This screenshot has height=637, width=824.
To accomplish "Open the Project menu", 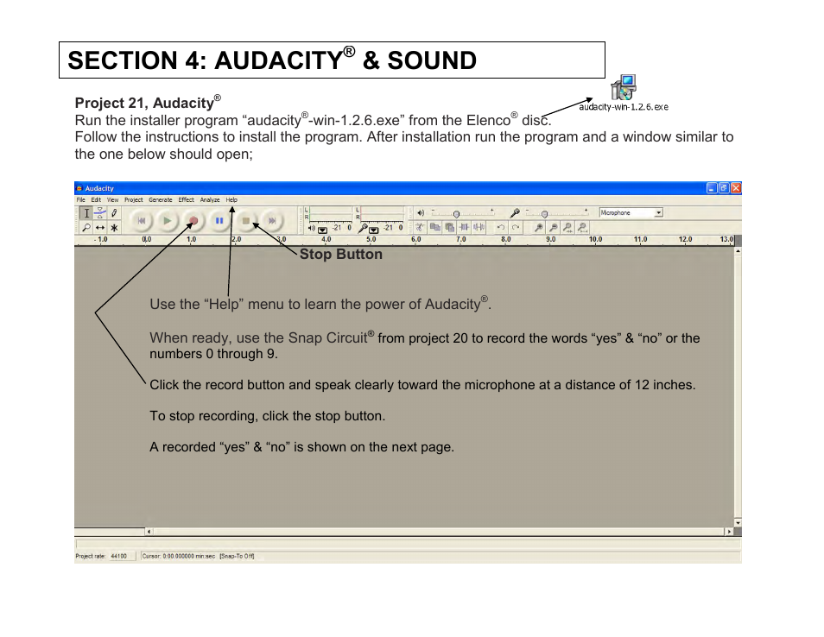I will 134,200.
